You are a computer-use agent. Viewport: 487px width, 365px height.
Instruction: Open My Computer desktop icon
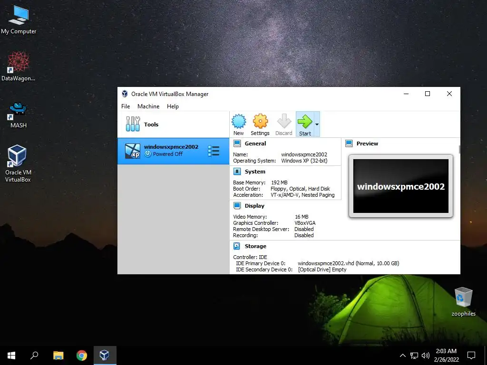coord(19,19)
